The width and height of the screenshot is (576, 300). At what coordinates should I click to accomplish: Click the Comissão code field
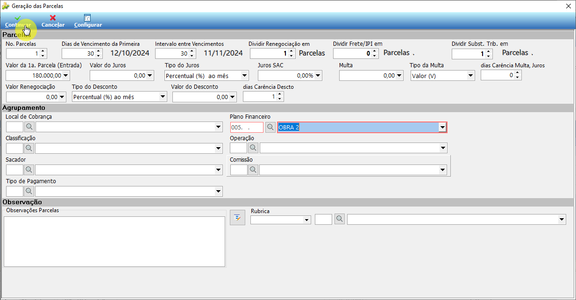coord(239,170)
